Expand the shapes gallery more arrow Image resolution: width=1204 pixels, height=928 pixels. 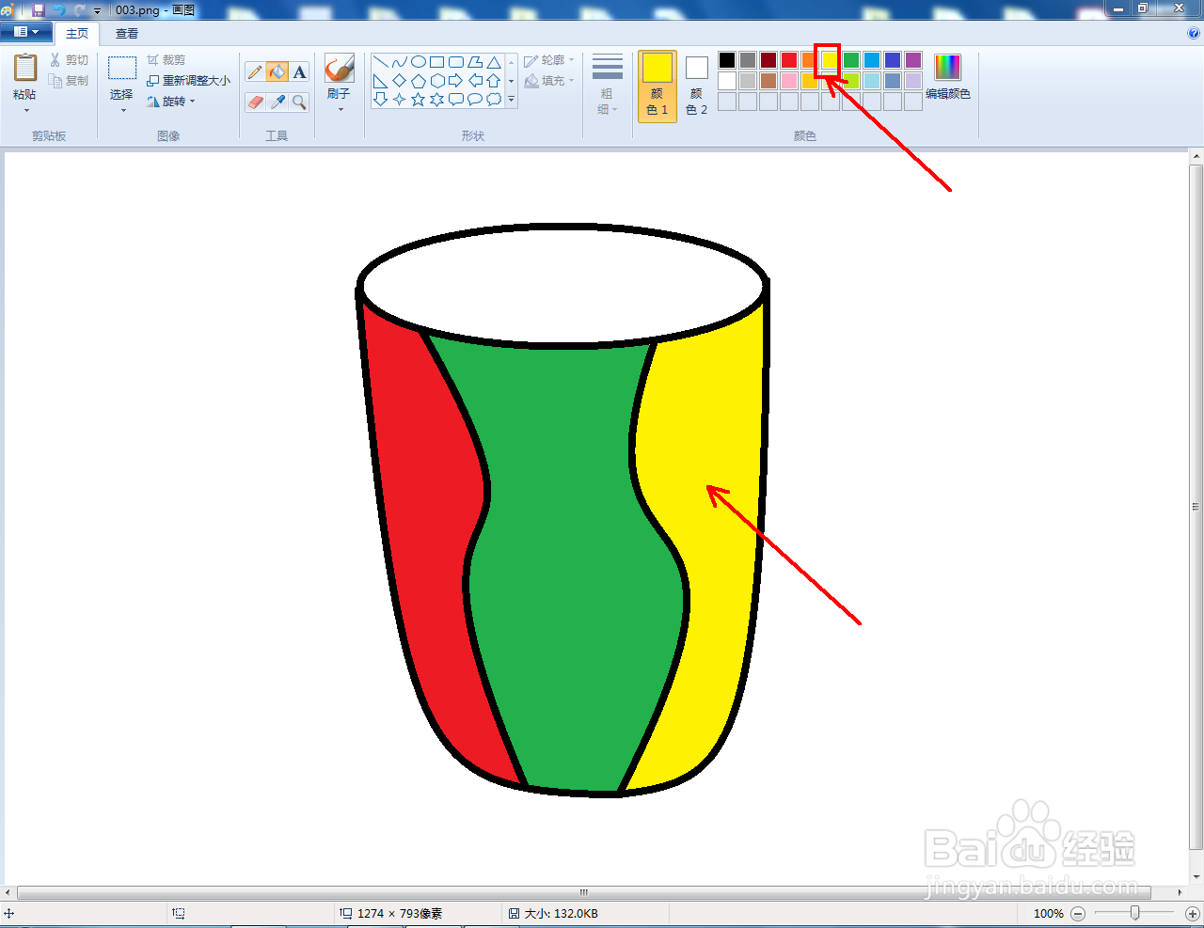click(x=512, y=100)
